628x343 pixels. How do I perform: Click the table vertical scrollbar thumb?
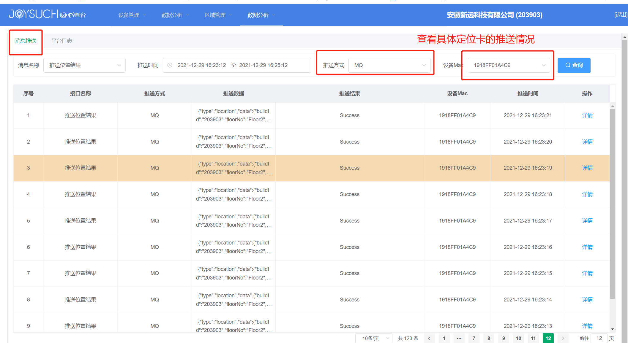coord(613,204)
